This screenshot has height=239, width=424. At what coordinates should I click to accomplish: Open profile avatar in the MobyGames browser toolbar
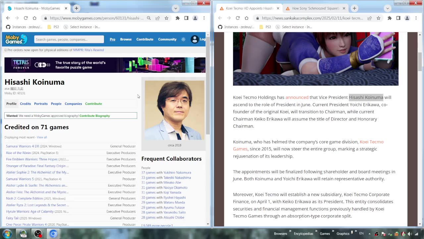pyautogui.click(x=195, y=18)
